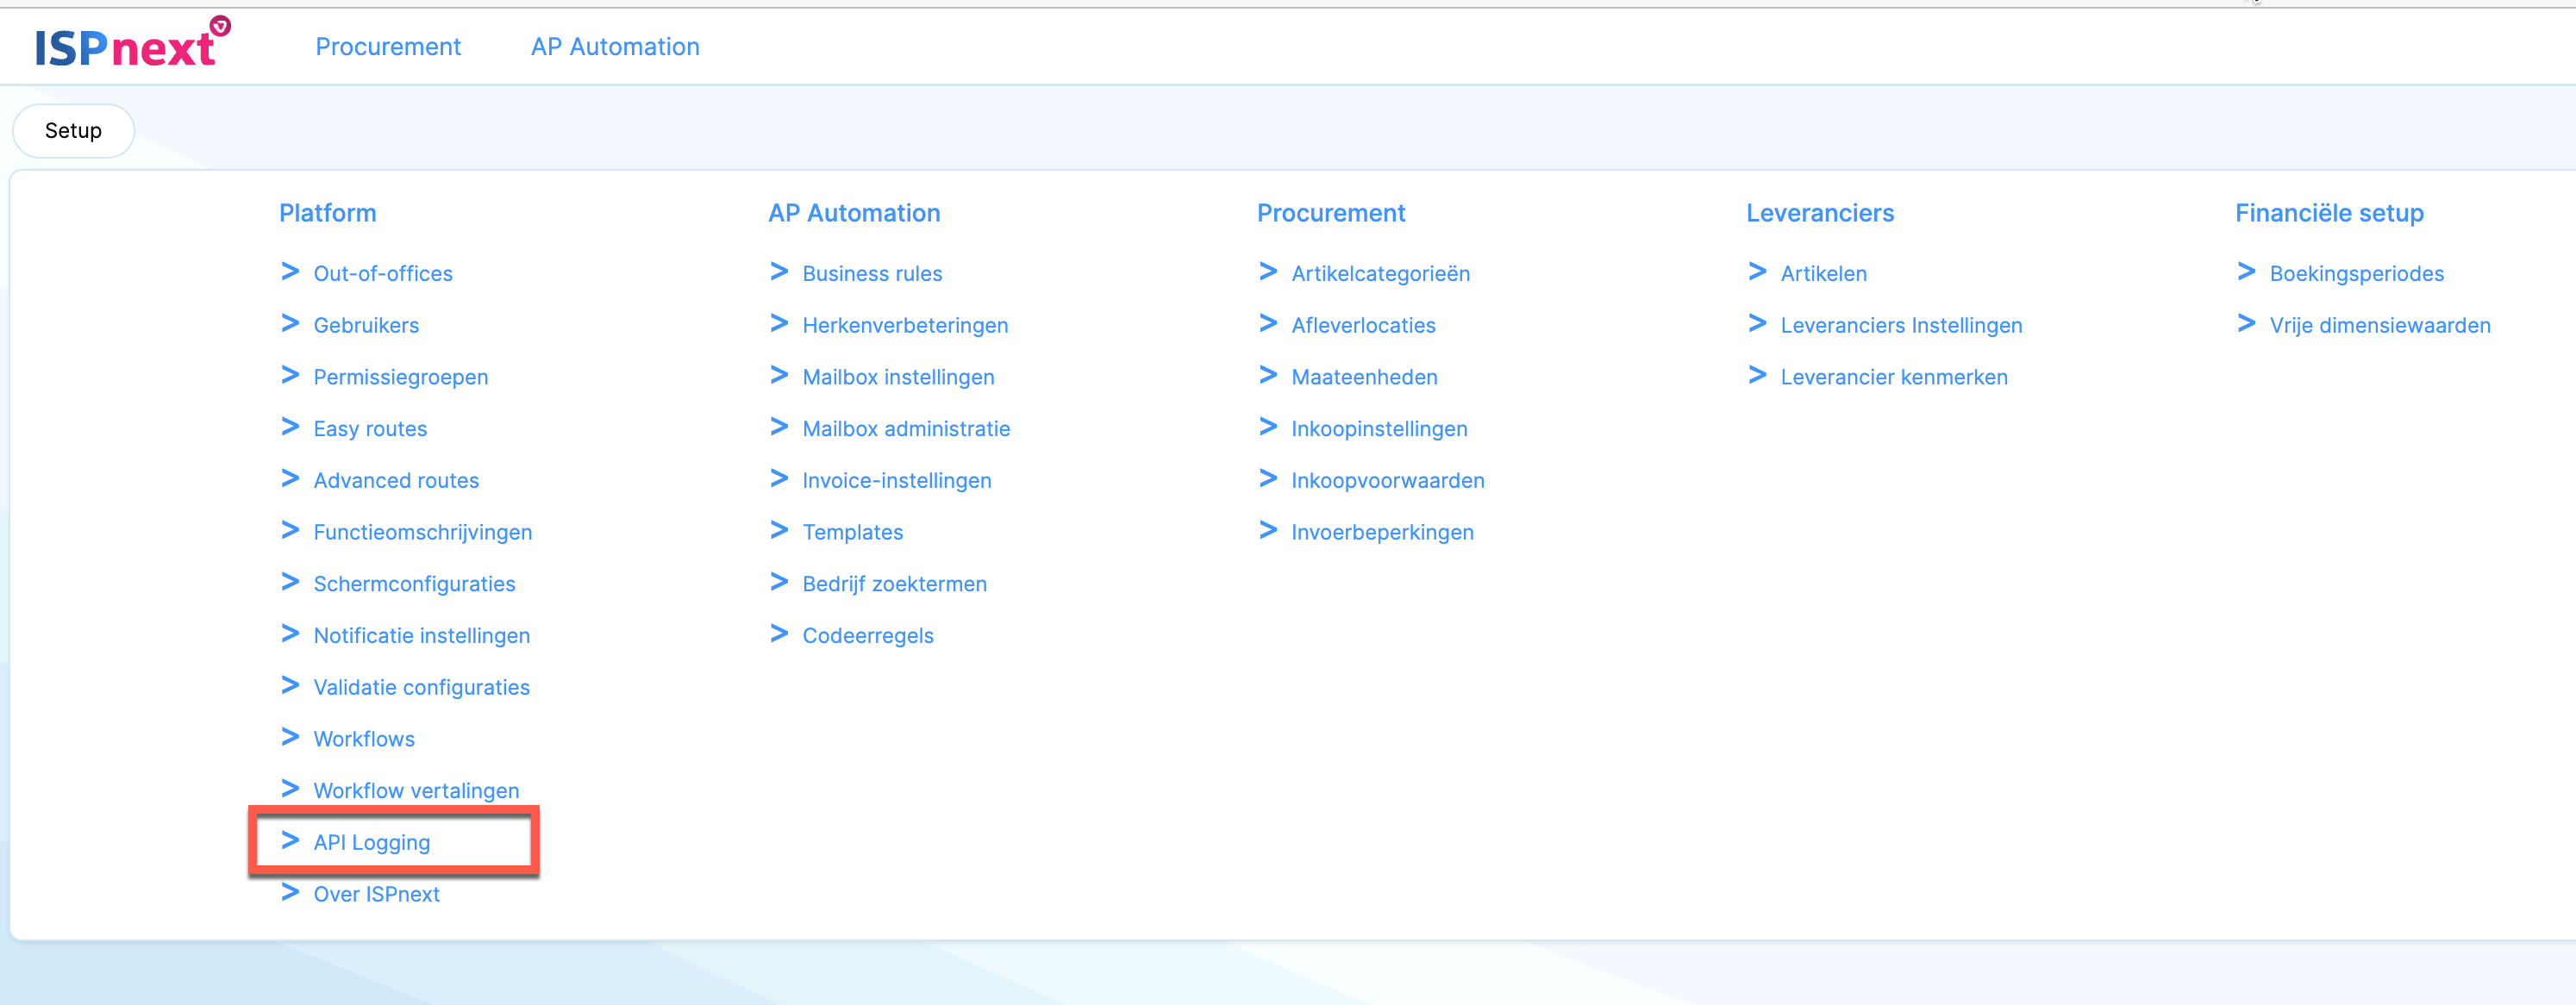The width and height of the screenshot is (2576, 1005).
Task: Open Invoice-instellingen
Action: click(x=897, y=481)
